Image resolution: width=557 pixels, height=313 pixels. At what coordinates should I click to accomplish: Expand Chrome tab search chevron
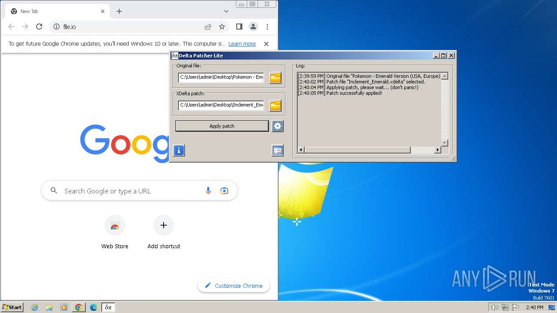pos(226,11)
